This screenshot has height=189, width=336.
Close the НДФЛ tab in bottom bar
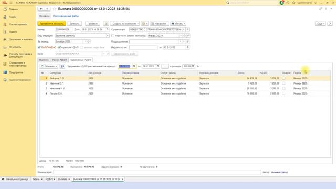point(54,179)
